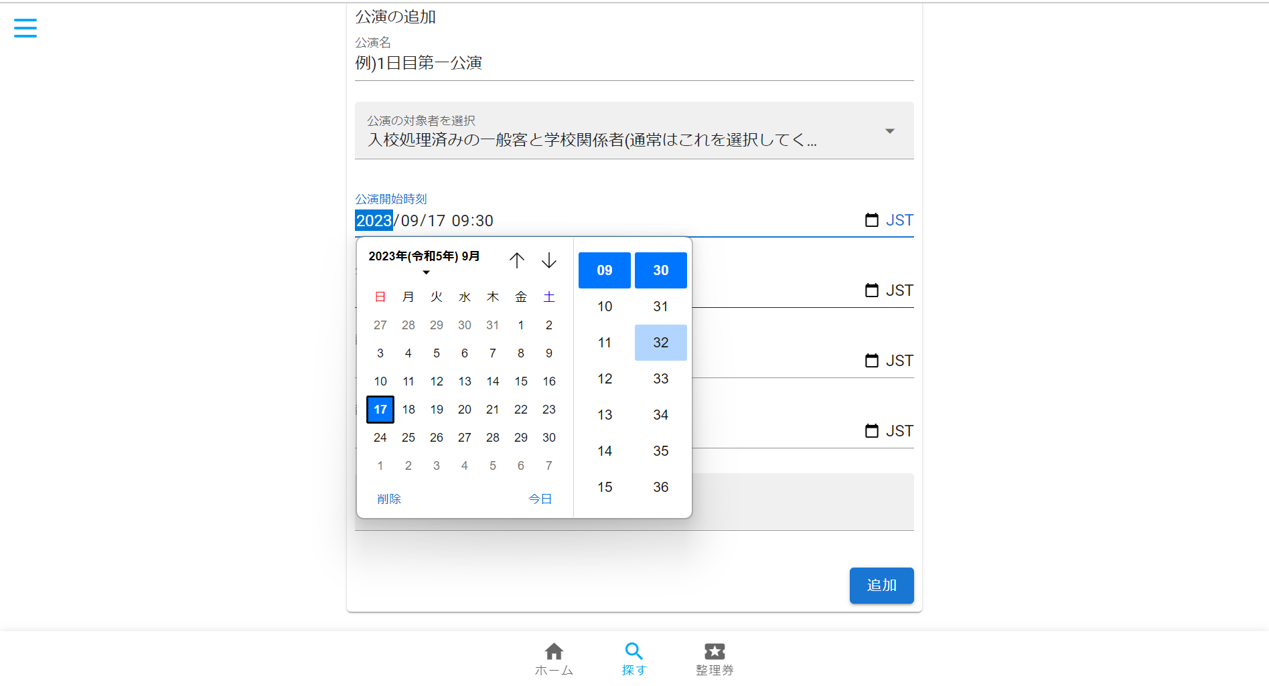Select September 10 in calendar
The image size is (1269, 686).
point(380,381)
